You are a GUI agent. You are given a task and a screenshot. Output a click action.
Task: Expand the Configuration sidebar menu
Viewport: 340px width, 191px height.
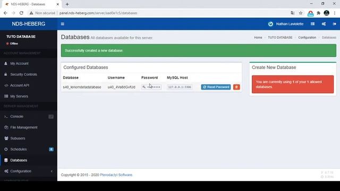tap(29, 171)
